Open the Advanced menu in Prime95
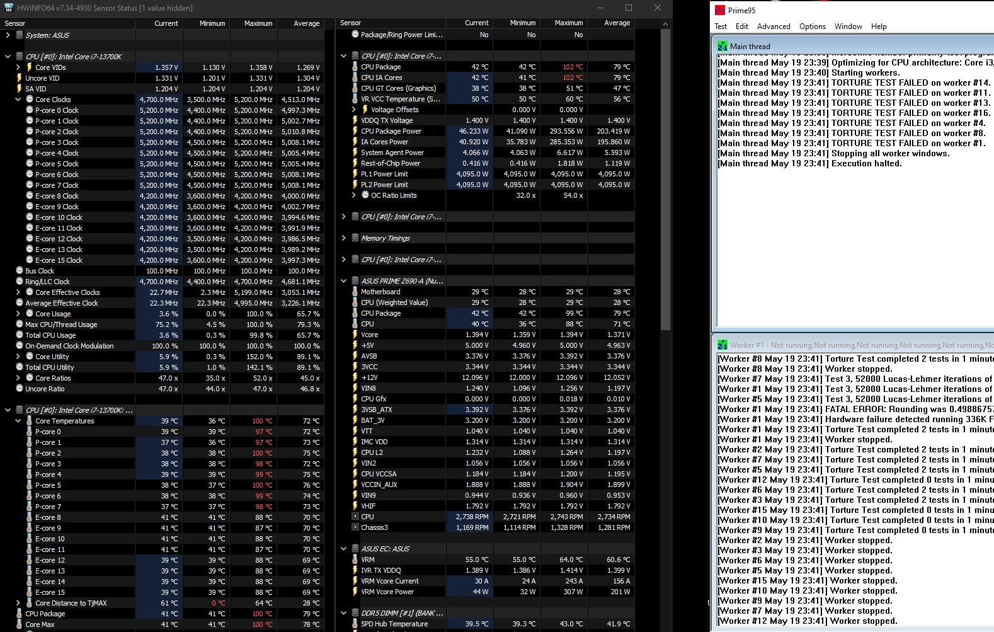This screenshot has width=994, height=632. [x=774, y=26]
